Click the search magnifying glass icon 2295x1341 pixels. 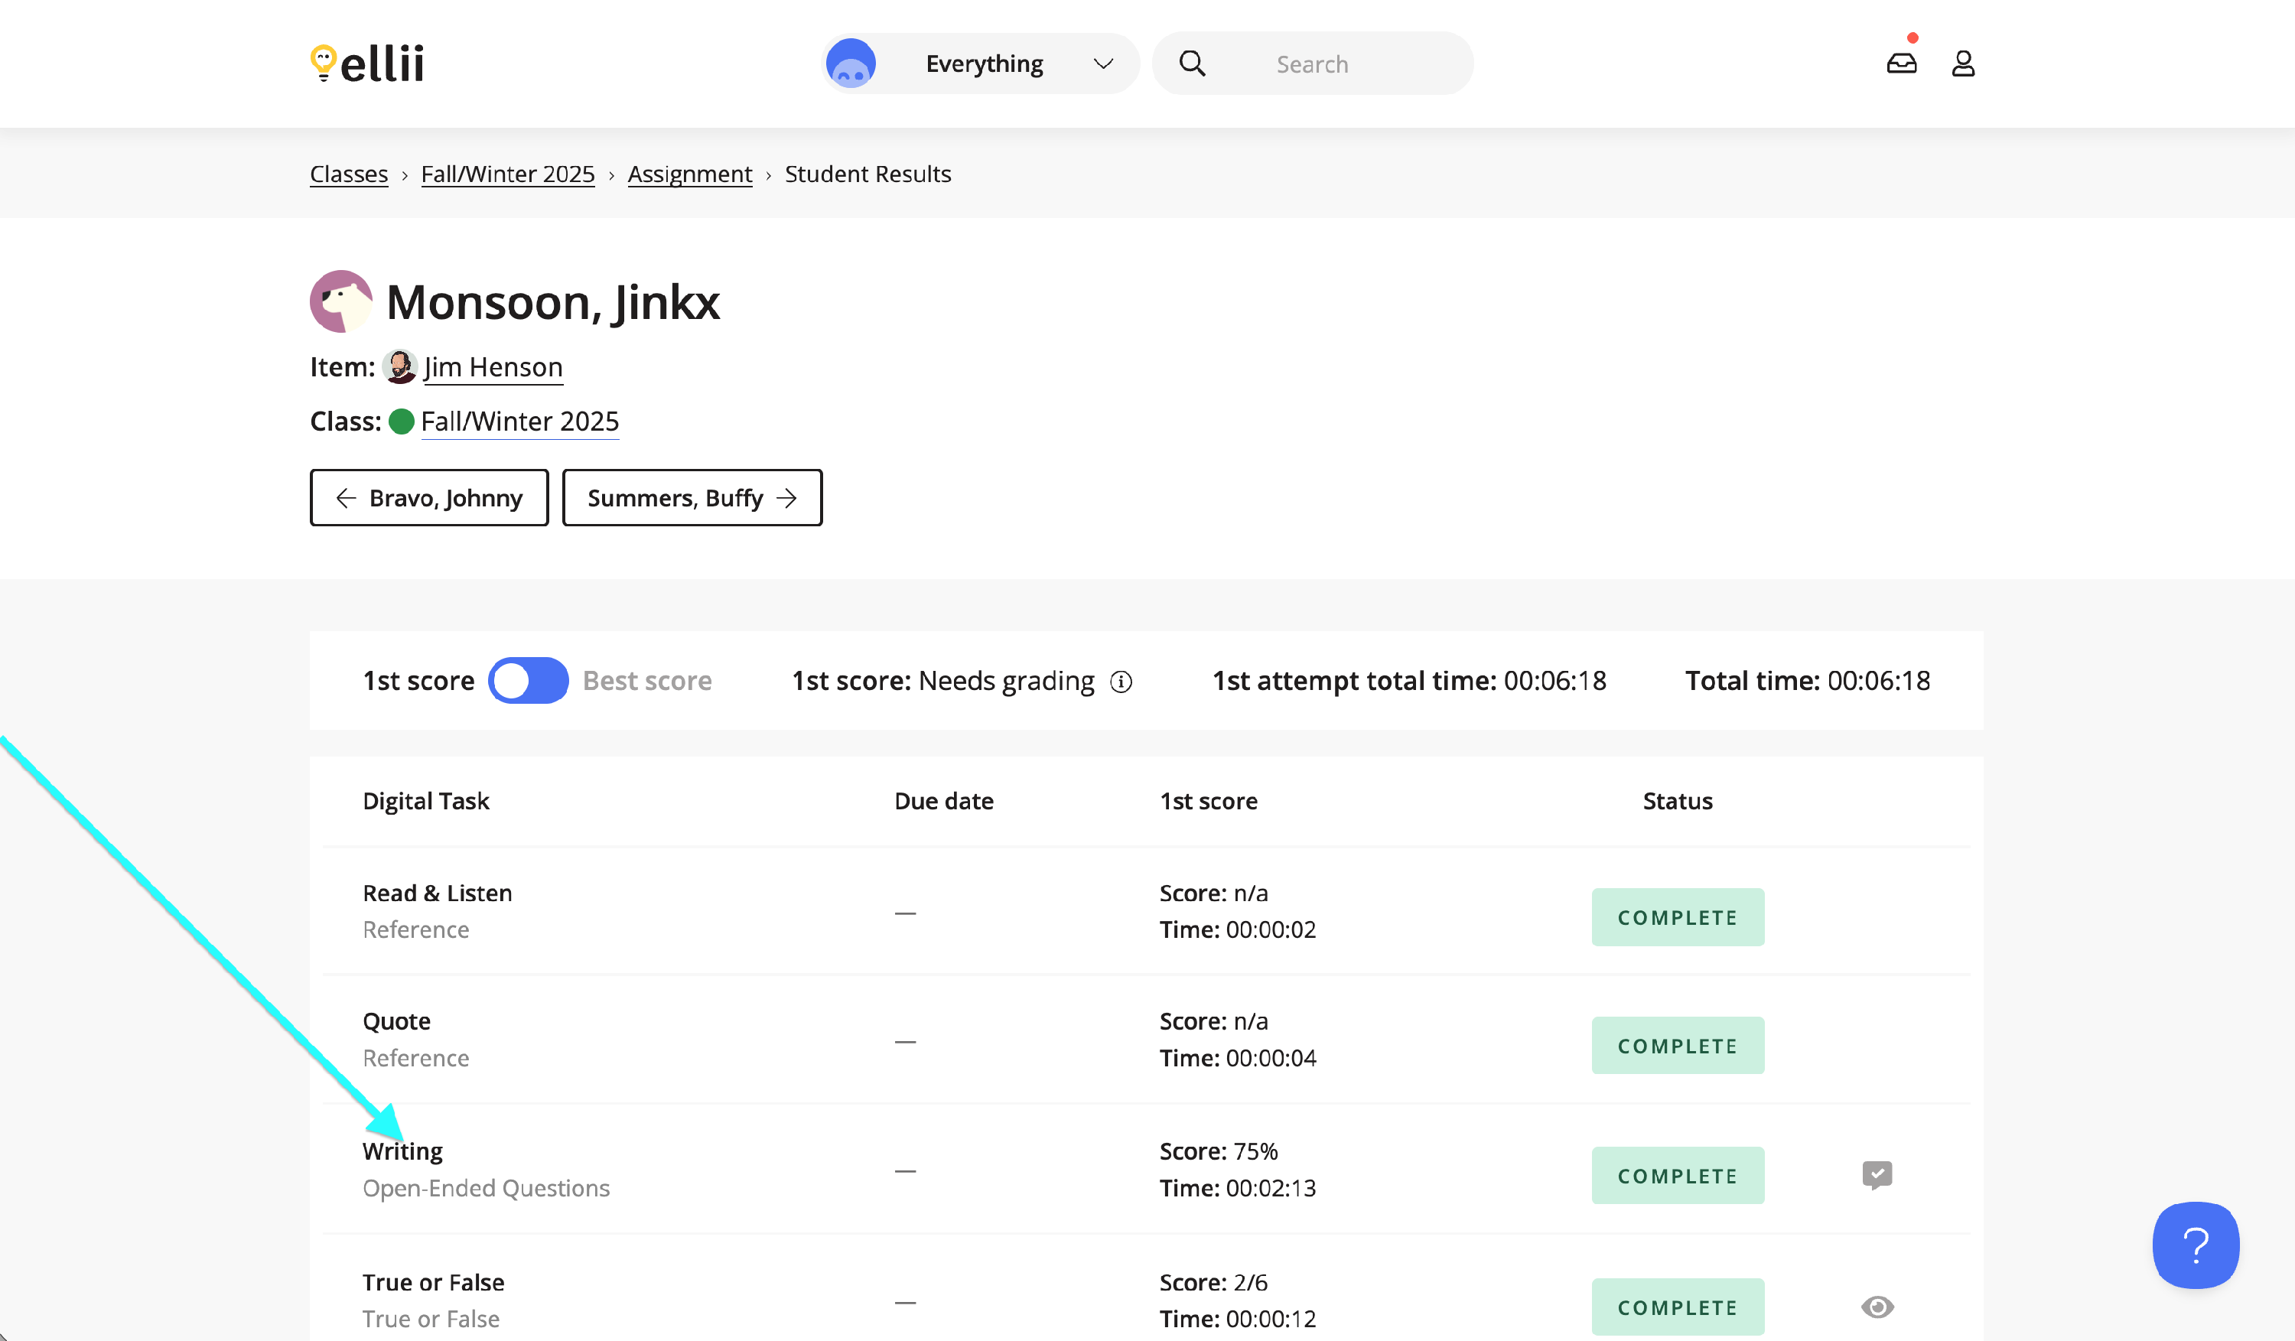[x=1192, y=63]
